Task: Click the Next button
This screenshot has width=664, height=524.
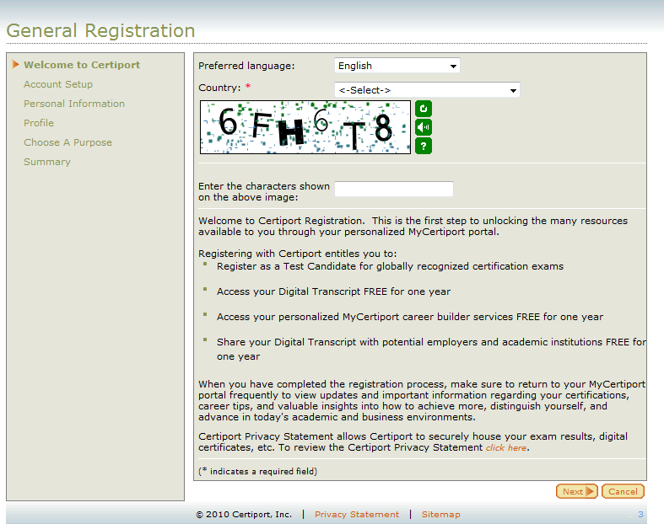Action: pyautogui.click(x=576, y=491)
